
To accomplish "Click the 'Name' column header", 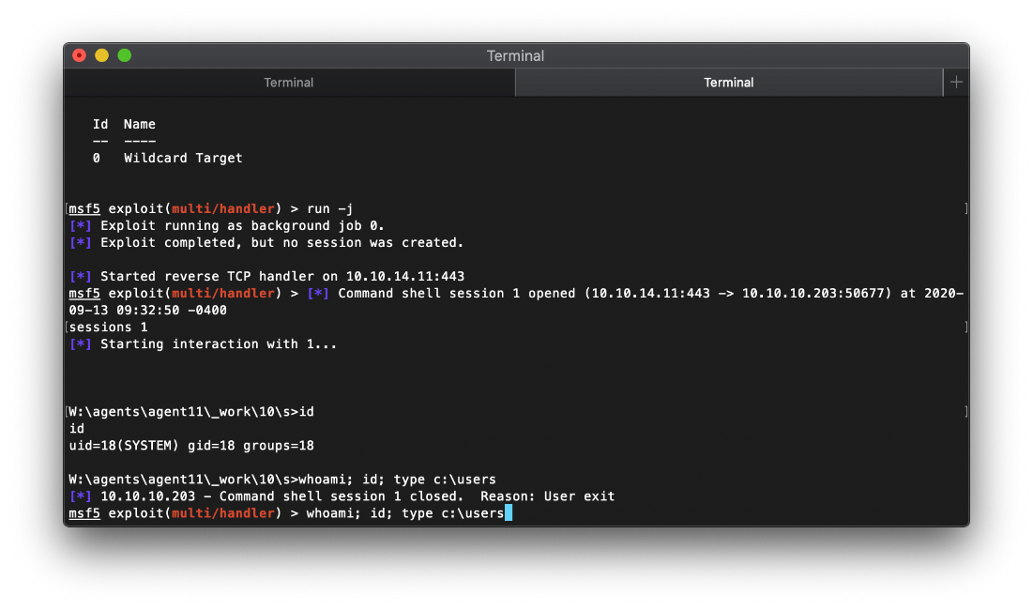I will 140,125.
